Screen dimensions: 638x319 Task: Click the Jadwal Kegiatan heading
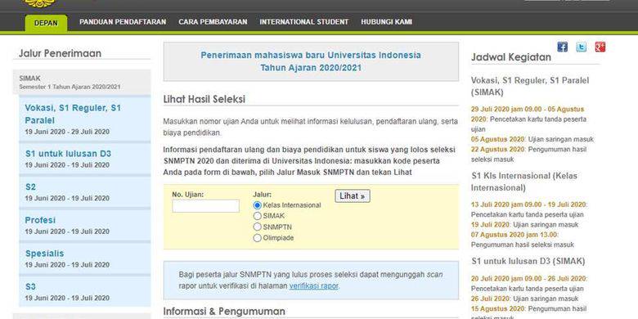[x=511, y=57]
